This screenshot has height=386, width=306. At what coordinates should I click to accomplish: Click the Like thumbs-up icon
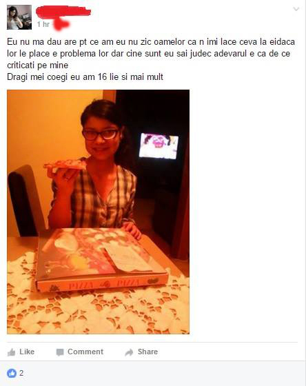[x=11, y=352]
